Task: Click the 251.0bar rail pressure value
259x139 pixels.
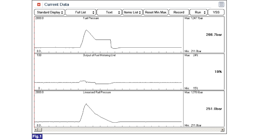Action: 214,109
